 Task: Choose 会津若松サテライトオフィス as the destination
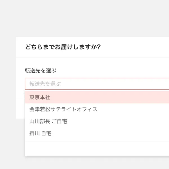click(63, 109)
